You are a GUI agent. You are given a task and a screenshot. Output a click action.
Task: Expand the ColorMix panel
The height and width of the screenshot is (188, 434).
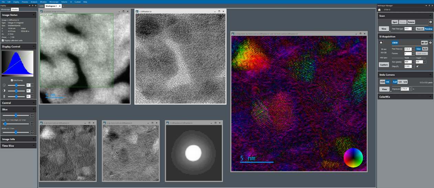430,97
